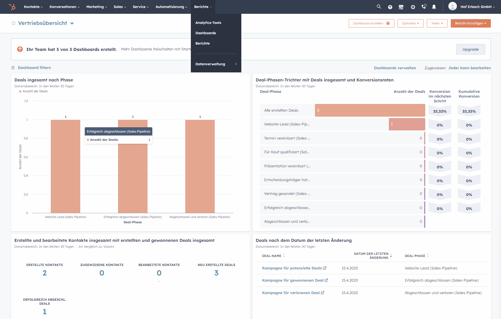Toggle sorting on Datum der letzten Änderung
The image size is (501, 319).
click(x=391, y=256)
